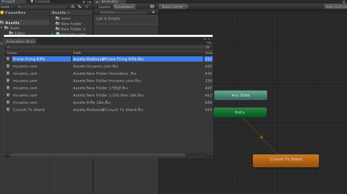Open the Project panel options menu
This screenshot has height=194, width=347.
coord(89,2)
